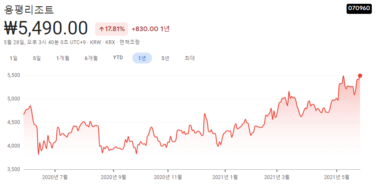376x187 pixels.
Task: Click the 2021년 5월 axis label
Action: pos(337,177)
